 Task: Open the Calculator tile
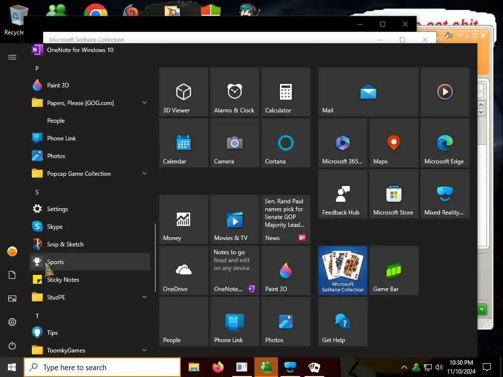[285, 92]
